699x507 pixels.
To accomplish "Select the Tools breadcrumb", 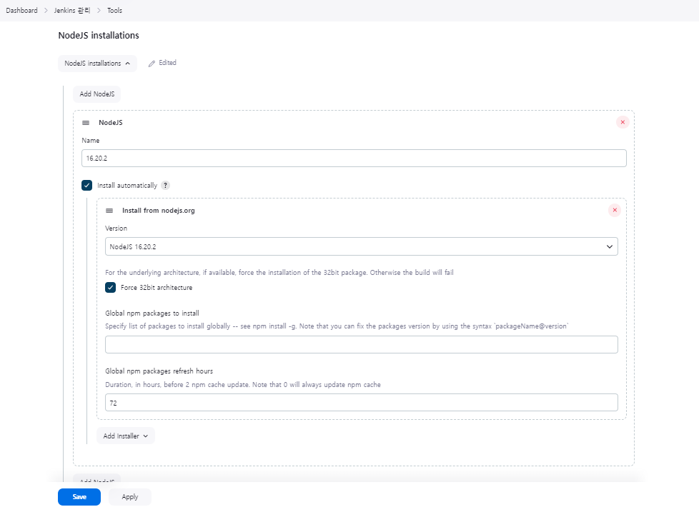I will (x=114, y=10).
